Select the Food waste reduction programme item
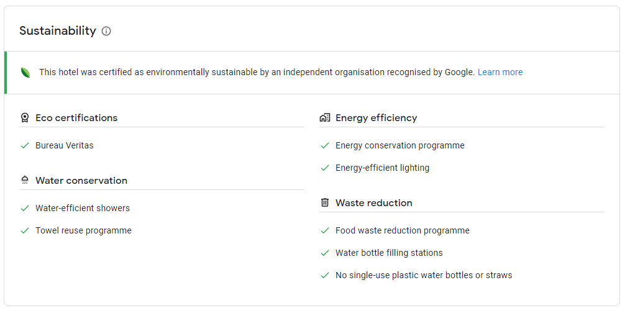 tap(403, 230)
